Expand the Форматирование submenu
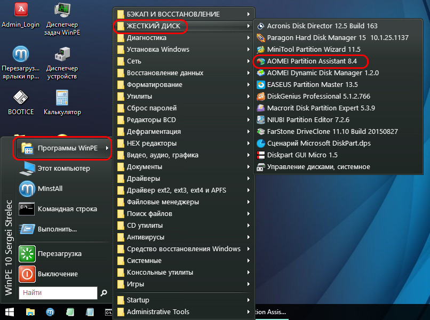Screen dimensions: 430x320 pyautogui.click(x=184, y=85)
